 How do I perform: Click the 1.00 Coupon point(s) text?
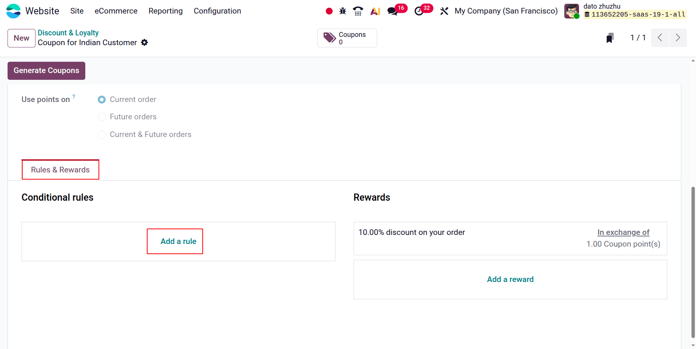point(624,244)
